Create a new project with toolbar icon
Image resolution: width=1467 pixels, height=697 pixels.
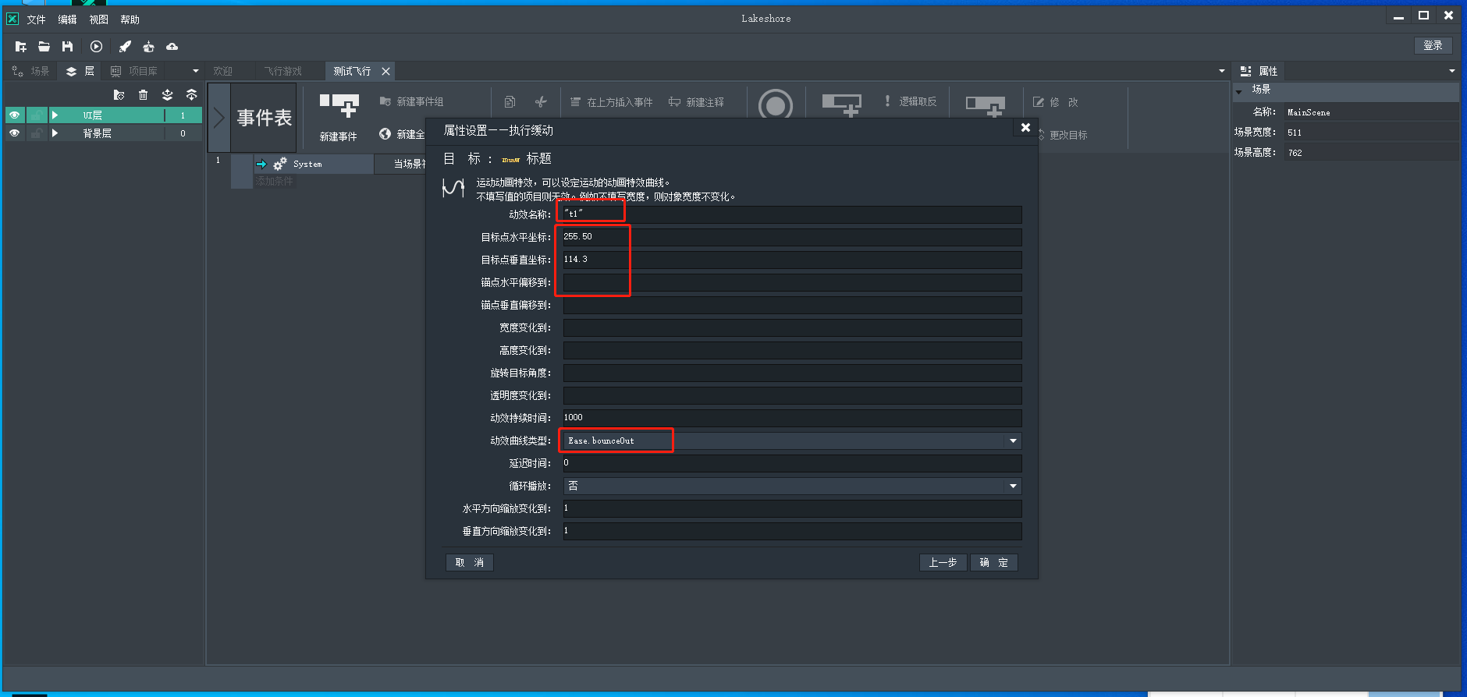tap(21, 47)
